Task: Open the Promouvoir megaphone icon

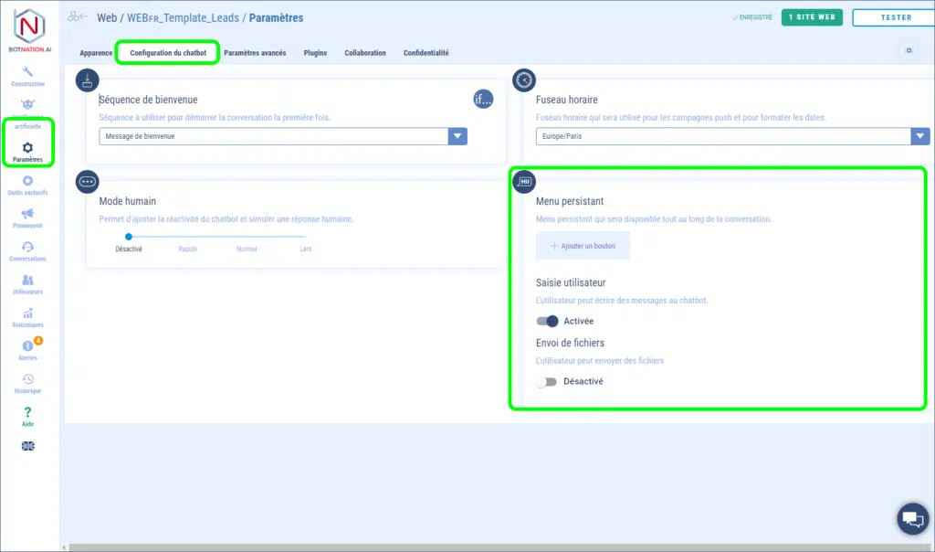Action: (x=27, y=215)
